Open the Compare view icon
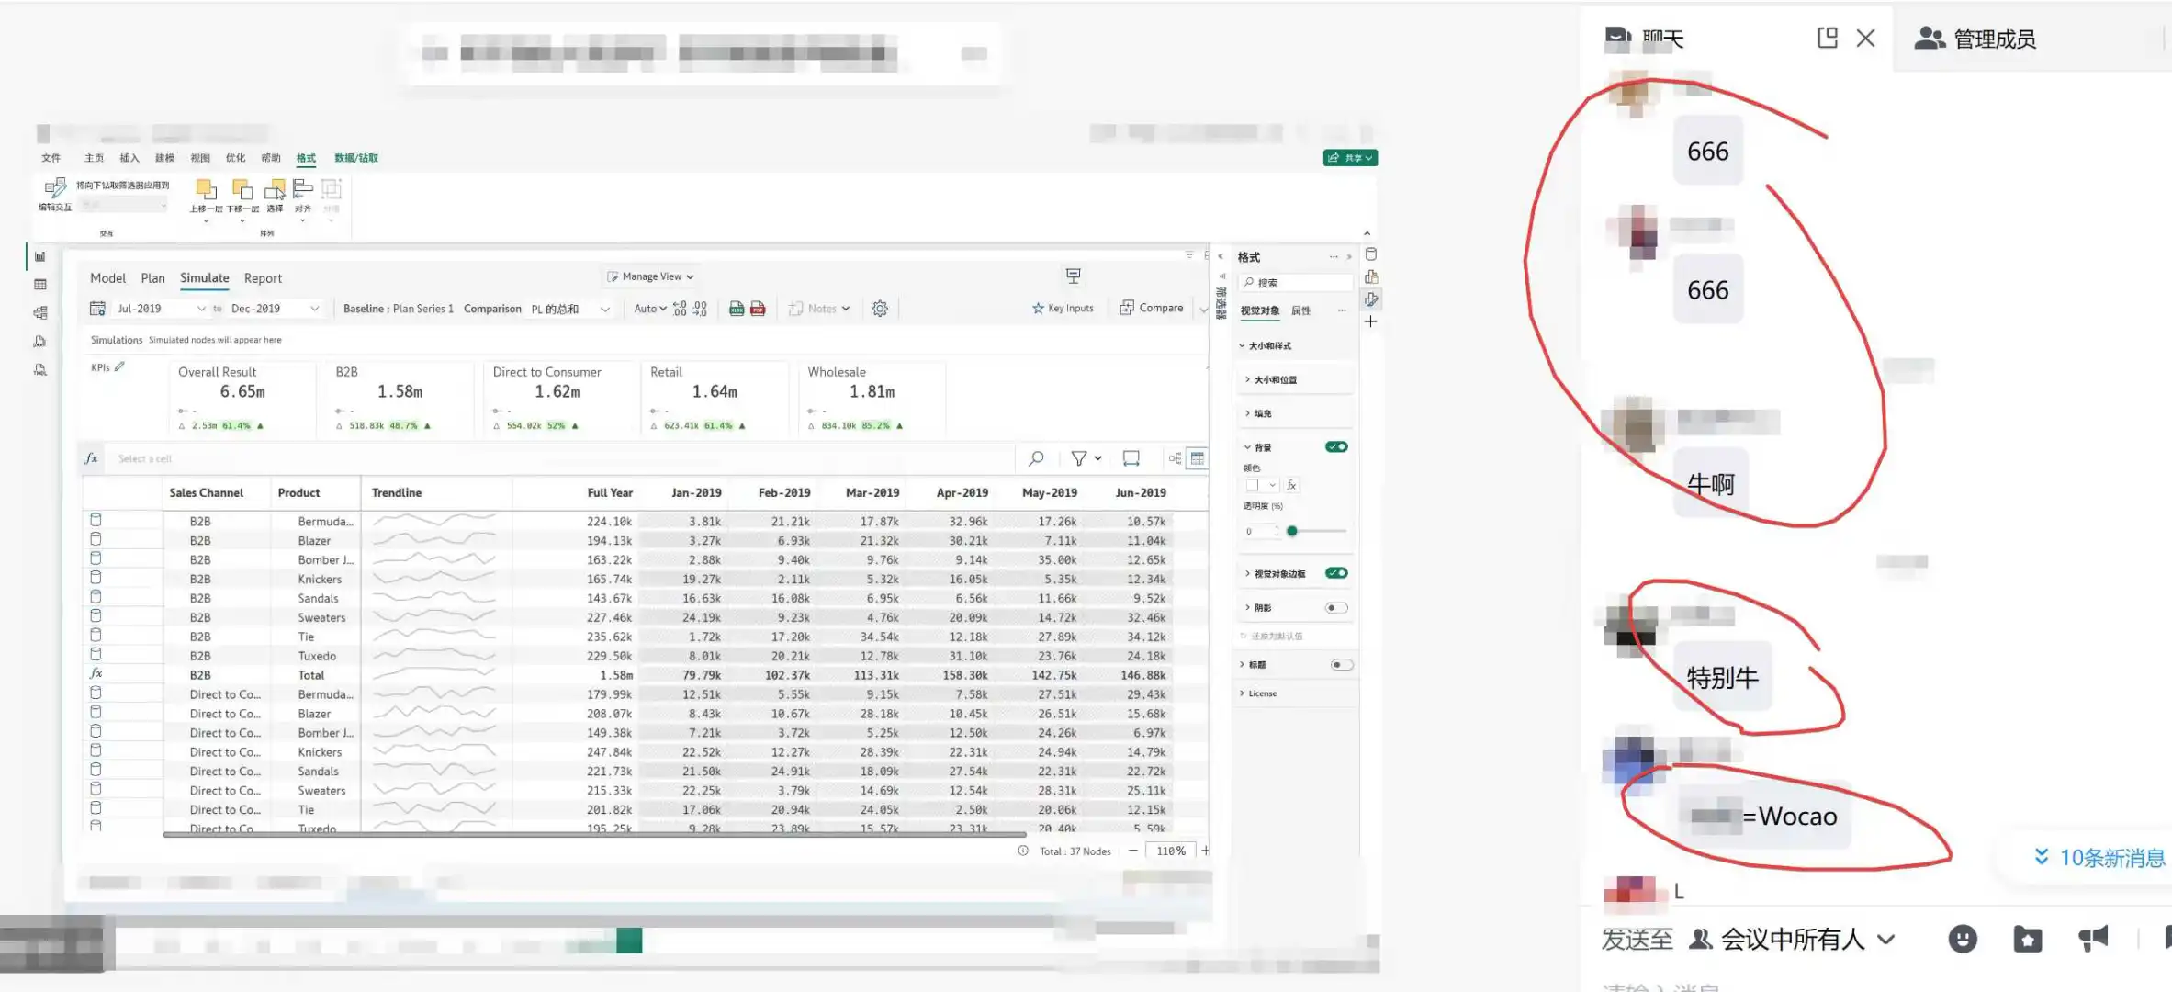Image resolution: width=2172 pixels, height=992 pixels. (1127, 308)
